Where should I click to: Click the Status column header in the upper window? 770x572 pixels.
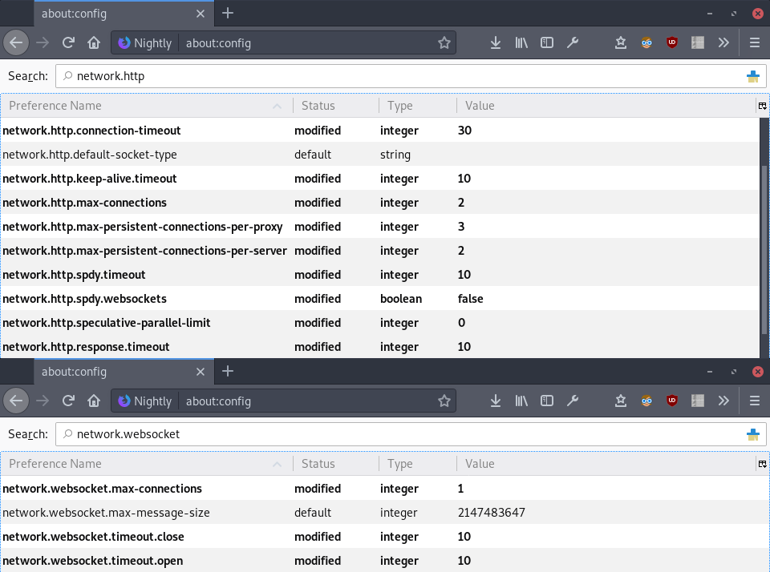click(336, 106)
